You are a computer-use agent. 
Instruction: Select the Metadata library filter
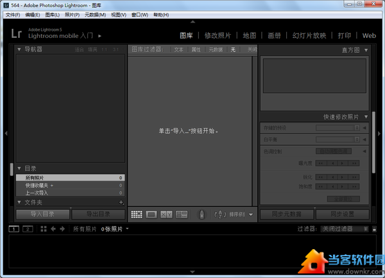(216, 49)
